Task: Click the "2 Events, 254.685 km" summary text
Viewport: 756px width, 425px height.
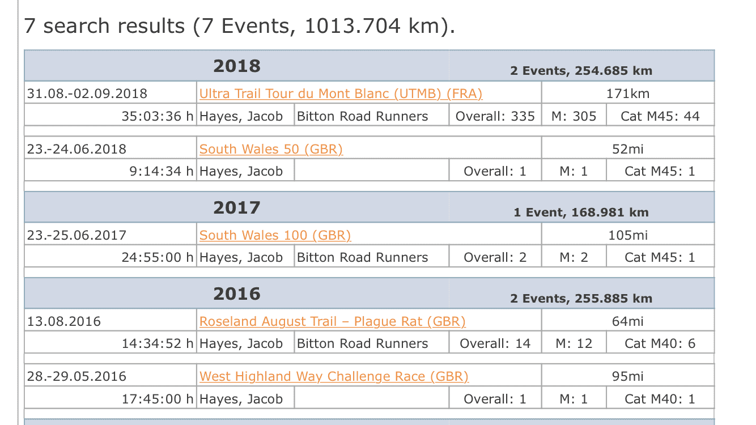Action: tap(581, 71)
